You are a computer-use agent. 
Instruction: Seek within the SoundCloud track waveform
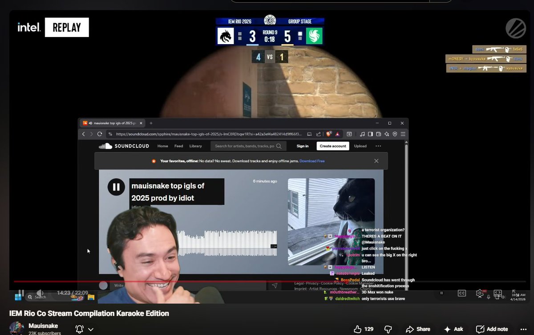227,243
